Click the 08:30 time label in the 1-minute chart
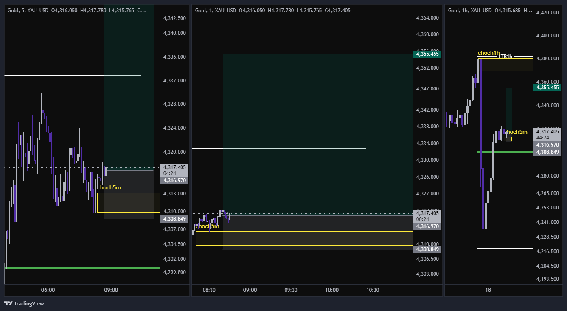The image size is (567, 311). (209, 290)
